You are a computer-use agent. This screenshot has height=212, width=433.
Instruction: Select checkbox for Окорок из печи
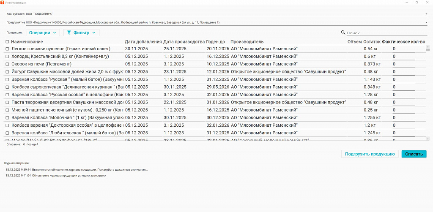point(8,64)
